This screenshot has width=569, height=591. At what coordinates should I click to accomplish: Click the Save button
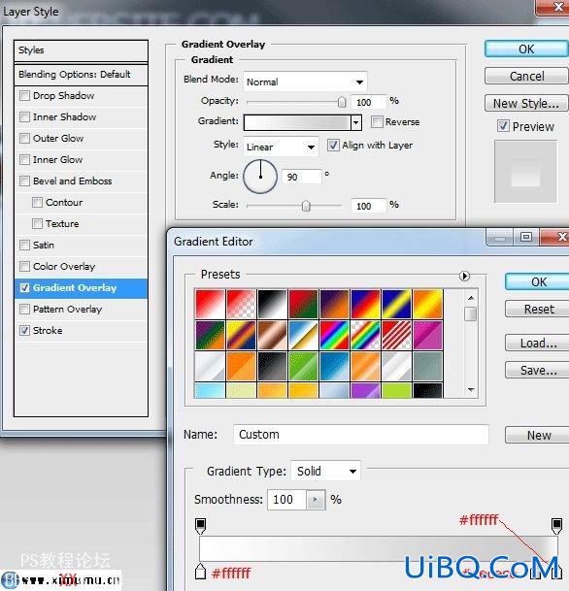(539, 370)
